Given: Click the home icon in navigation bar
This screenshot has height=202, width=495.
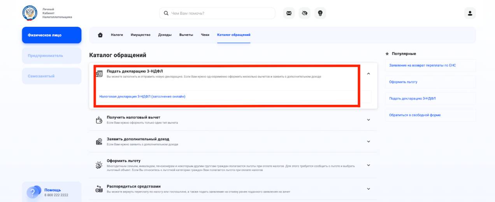Looking at the screenshot, I should point(100,35).
